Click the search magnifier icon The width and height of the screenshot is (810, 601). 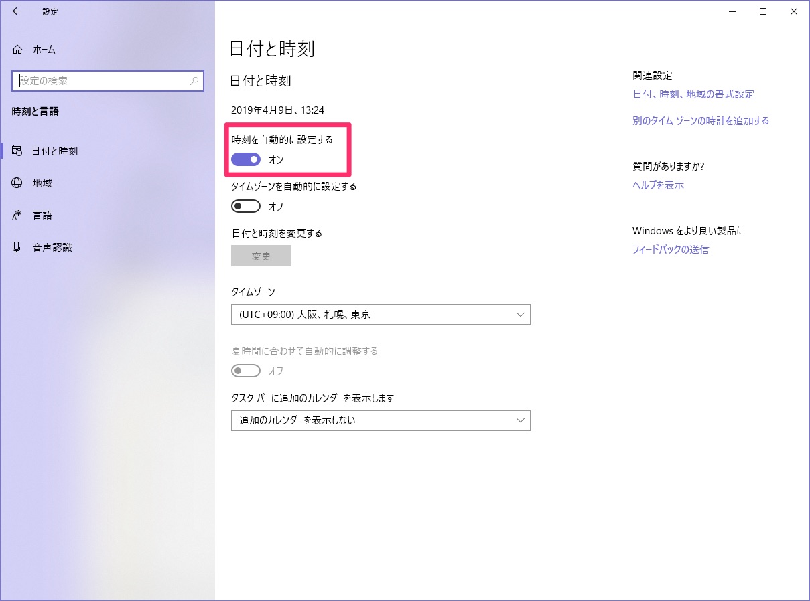pos(194,81)
